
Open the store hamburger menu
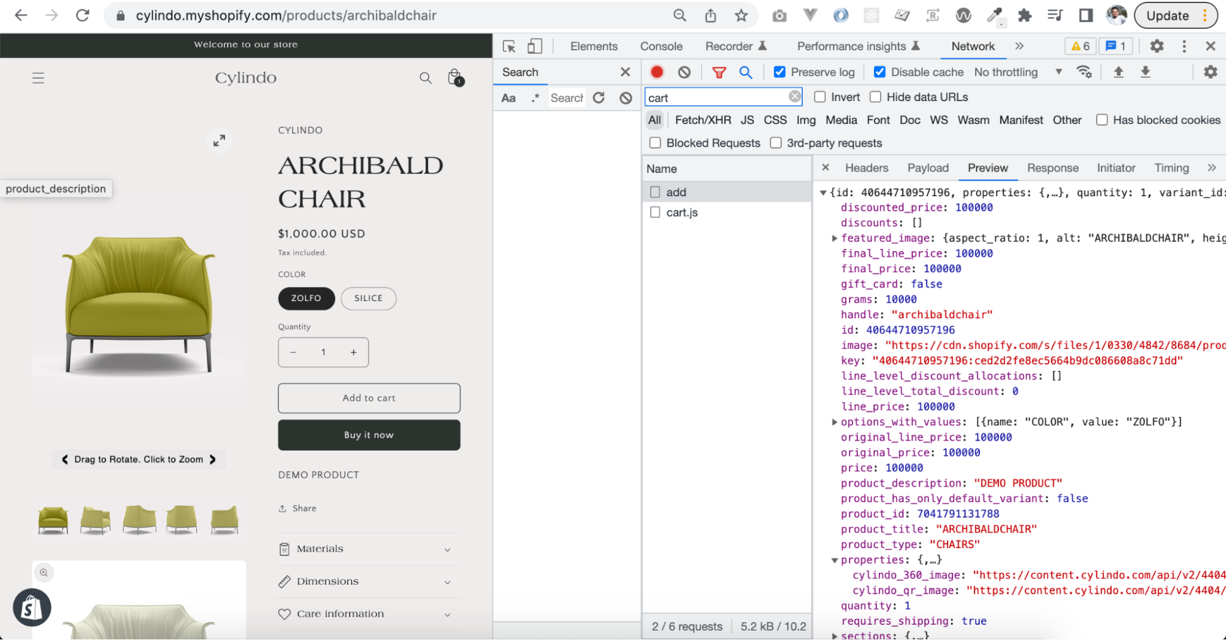click(38, 78)
